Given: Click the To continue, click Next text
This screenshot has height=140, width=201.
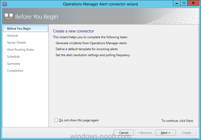Looking at the screenshot, I should 177,121.
